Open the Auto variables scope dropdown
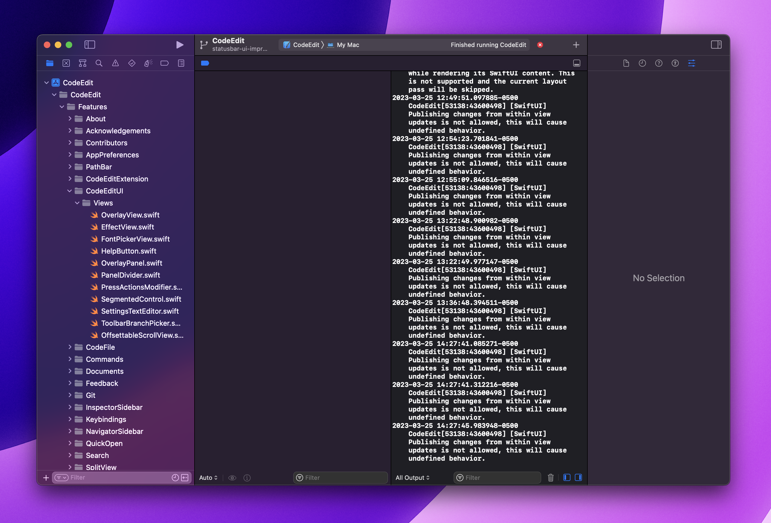The image size is (771, 523). click(x=208, y=478)
